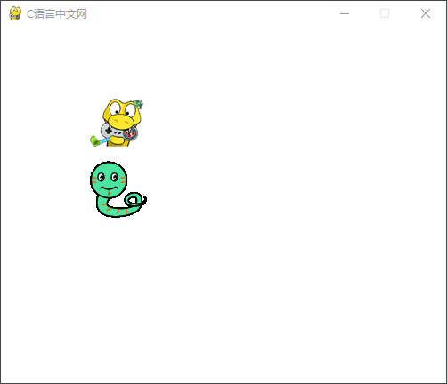Click the pygame snake icon in title bar
Viewport: 447px width, 384px height.
click(15, 13)
